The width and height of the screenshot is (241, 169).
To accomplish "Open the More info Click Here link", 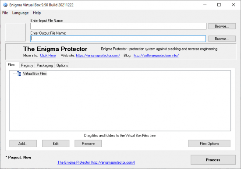I will click(48, 56).
